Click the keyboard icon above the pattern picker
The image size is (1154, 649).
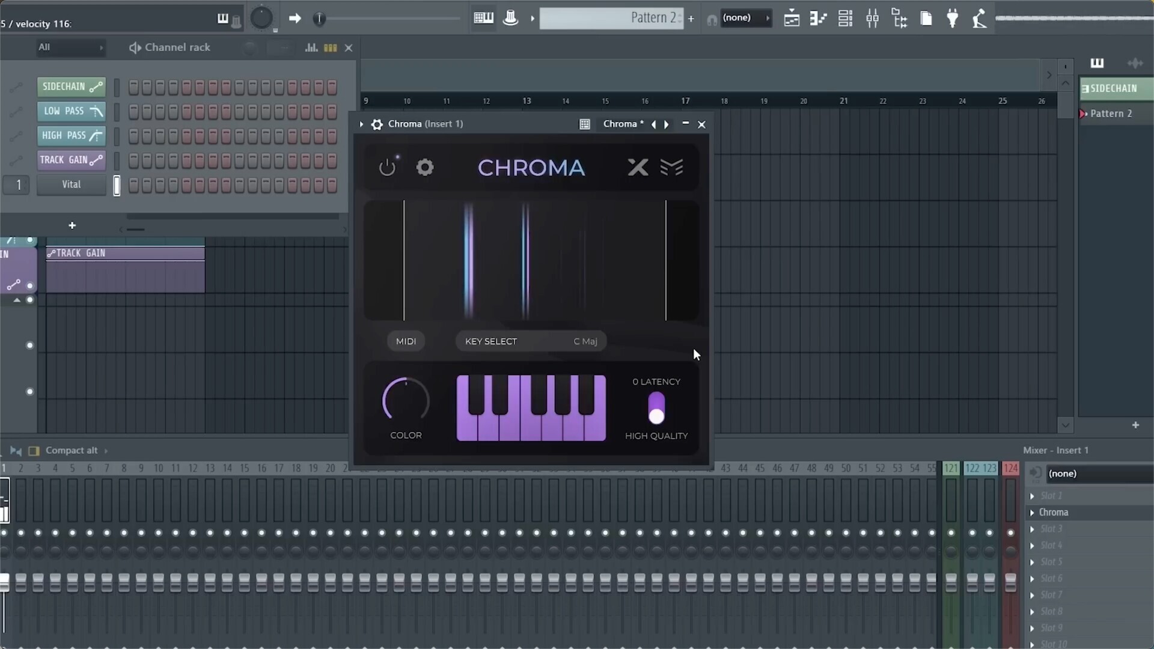tap(1097, 63)
